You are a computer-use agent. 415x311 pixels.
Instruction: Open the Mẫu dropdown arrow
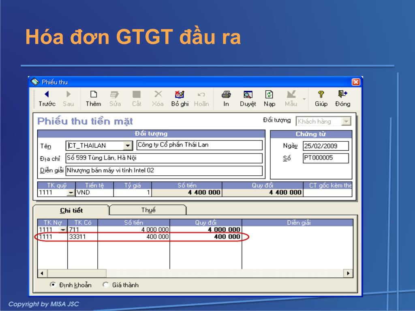click(304, 99)
